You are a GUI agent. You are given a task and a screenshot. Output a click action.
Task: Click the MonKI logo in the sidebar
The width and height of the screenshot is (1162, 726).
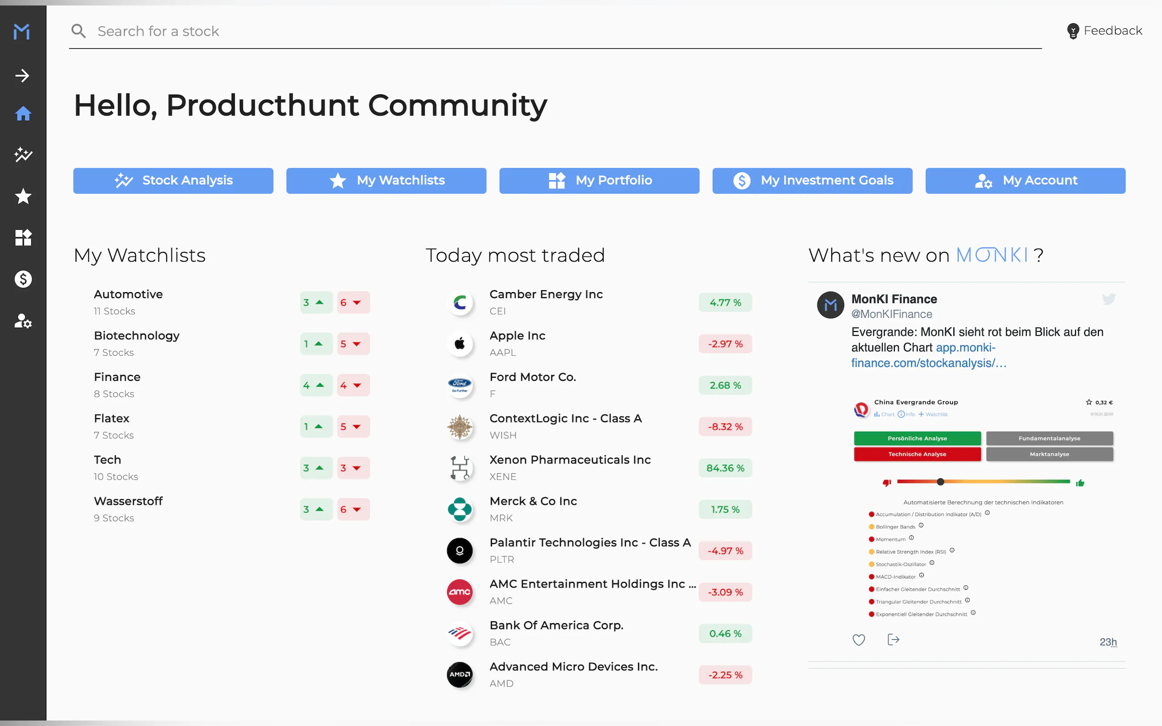[x=22, y=32]
